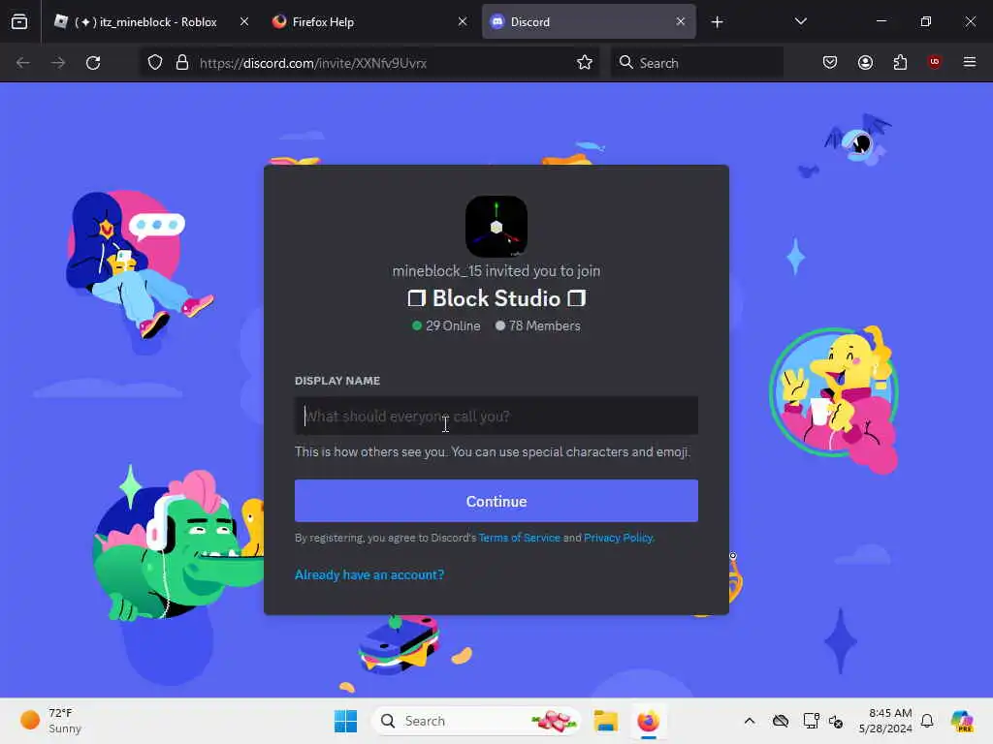Open the Windows Start menu
This screenshot has height=744, width=993.
346,721
